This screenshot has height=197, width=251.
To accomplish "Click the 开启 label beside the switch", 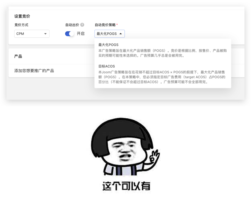I will pyautogui.click(x=81, y=34).
